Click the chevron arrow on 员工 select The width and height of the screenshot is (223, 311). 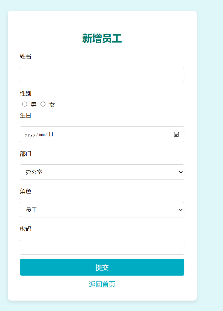(x=181, y=210)
